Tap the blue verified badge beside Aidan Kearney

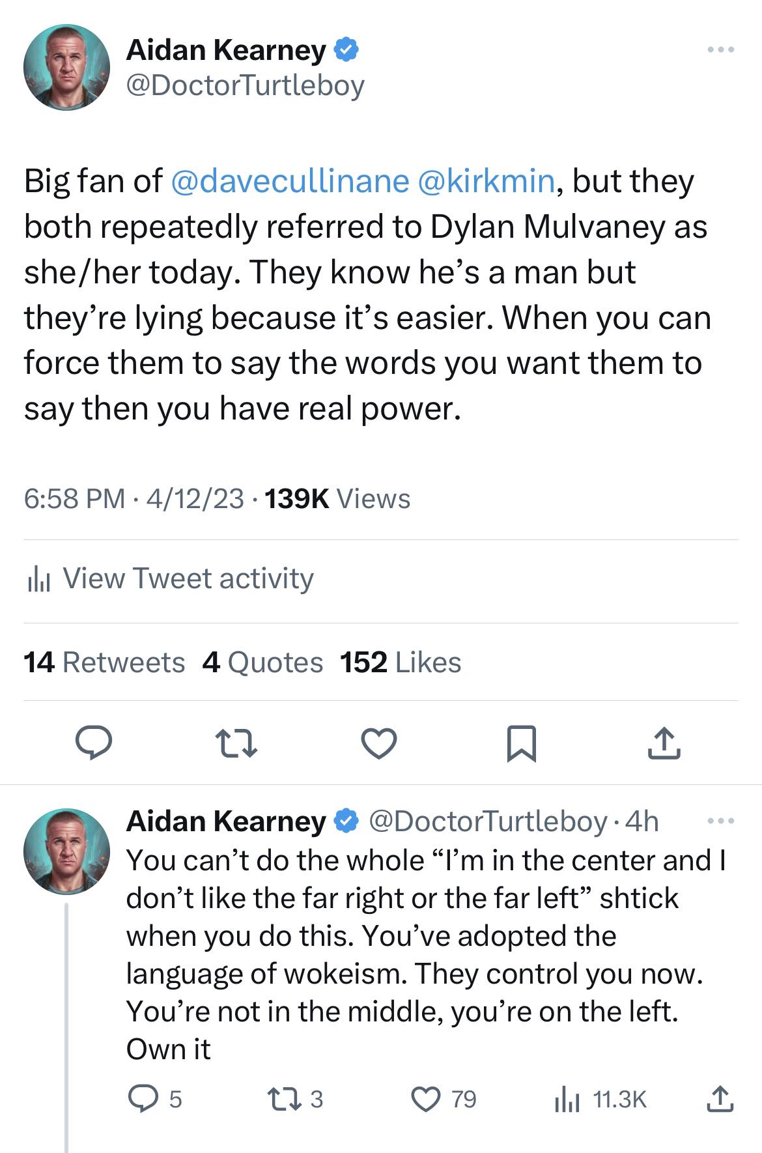pos(346,50)
